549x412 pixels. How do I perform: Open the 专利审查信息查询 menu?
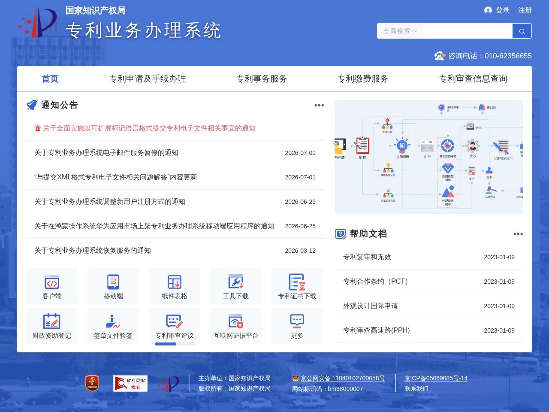pos(473,79)
